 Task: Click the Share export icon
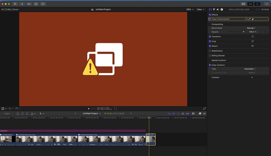[x=267, y=4]
